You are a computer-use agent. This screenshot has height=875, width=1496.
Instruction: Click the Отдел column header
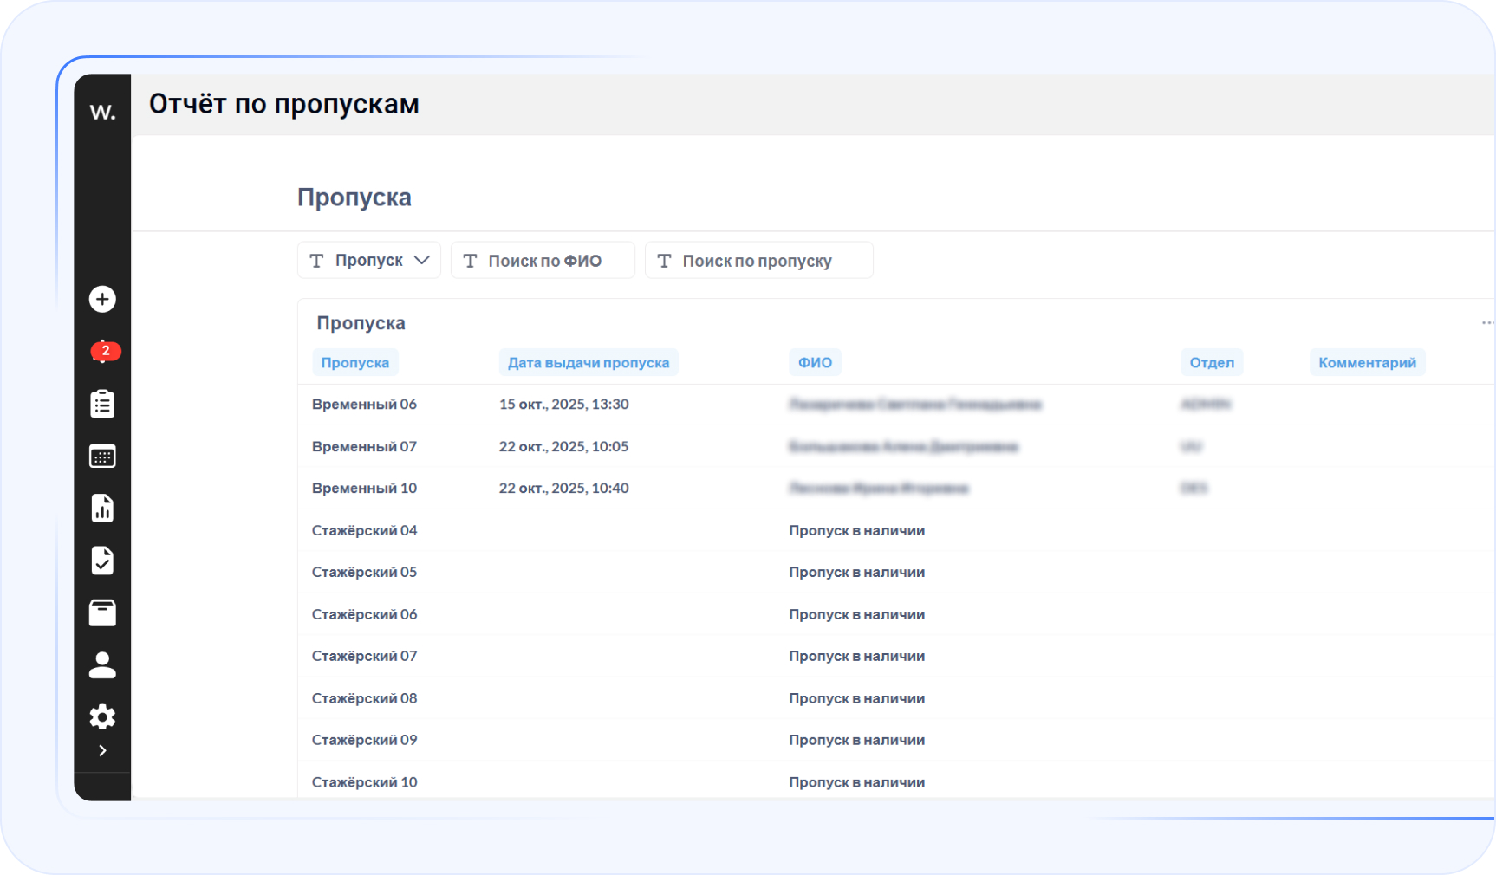tap(1211, 363)
